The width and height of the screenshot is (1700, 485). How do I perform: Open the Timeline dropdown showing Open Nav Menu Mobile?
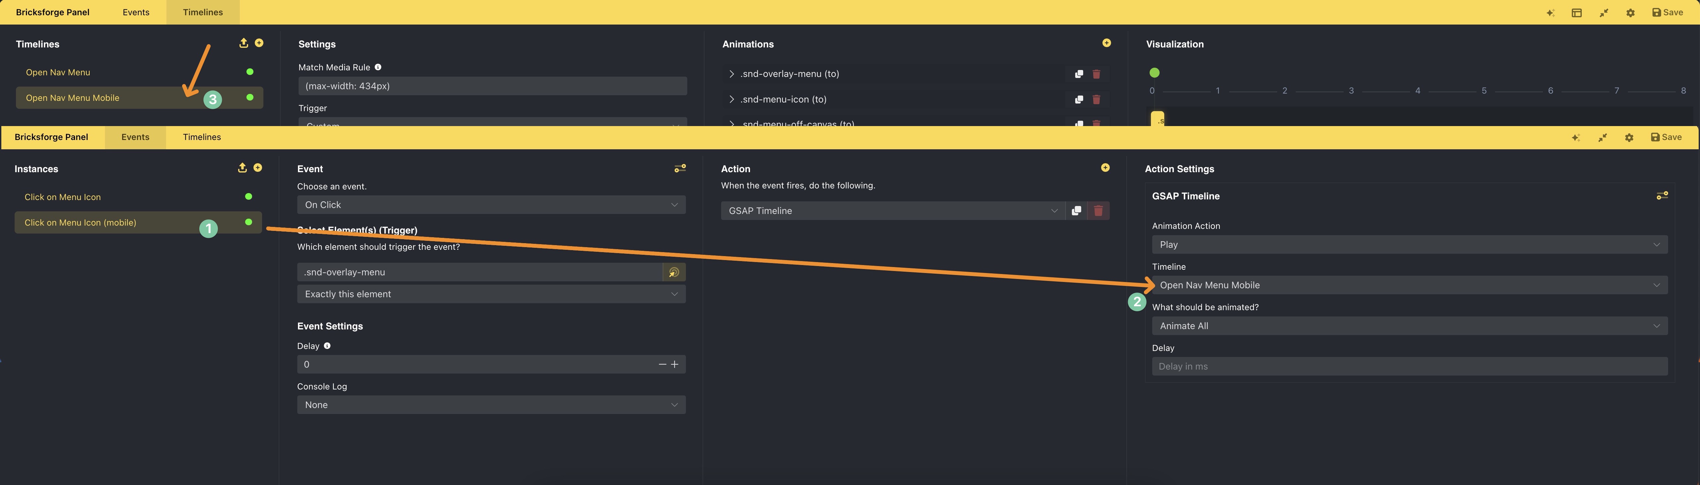[1410, 285]
